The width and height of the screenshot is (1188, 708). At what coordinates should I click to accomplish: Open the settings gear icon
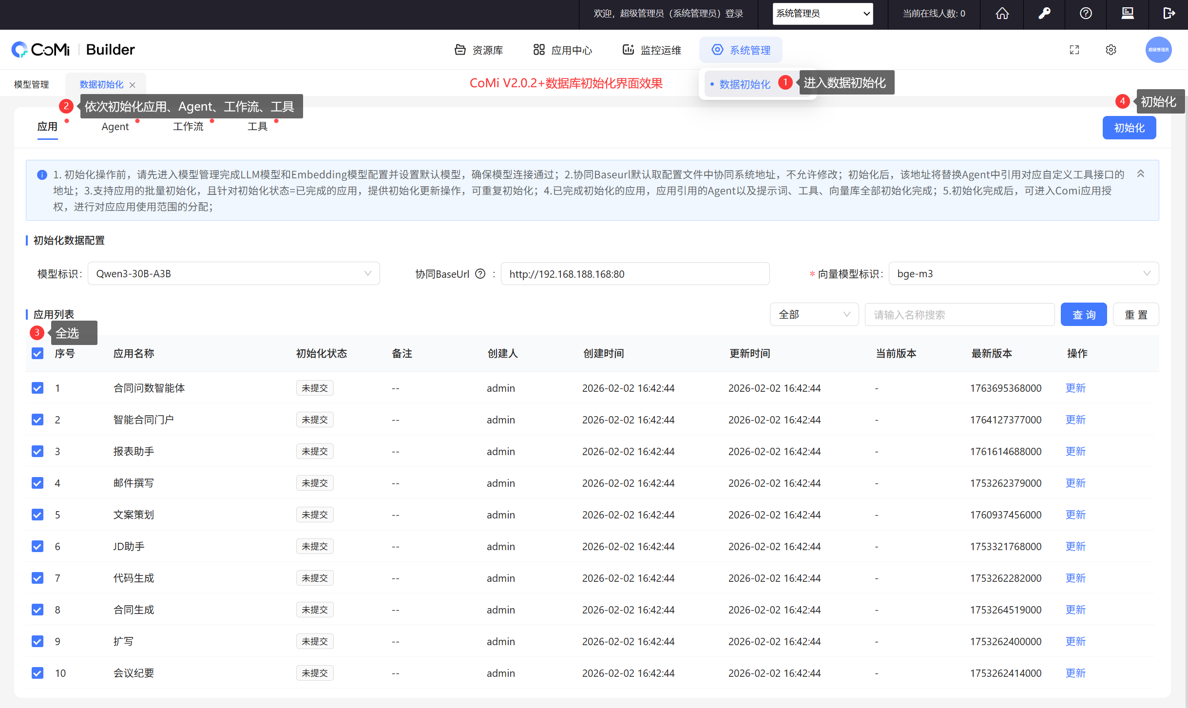1111,50
